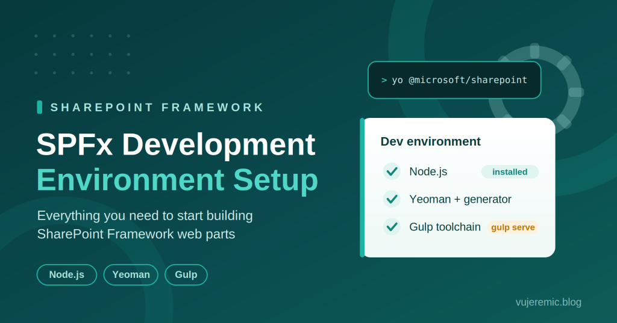Click the 'Gulp toolchain' checklist text
Screen dimensions: 617x323
(445, 227)
